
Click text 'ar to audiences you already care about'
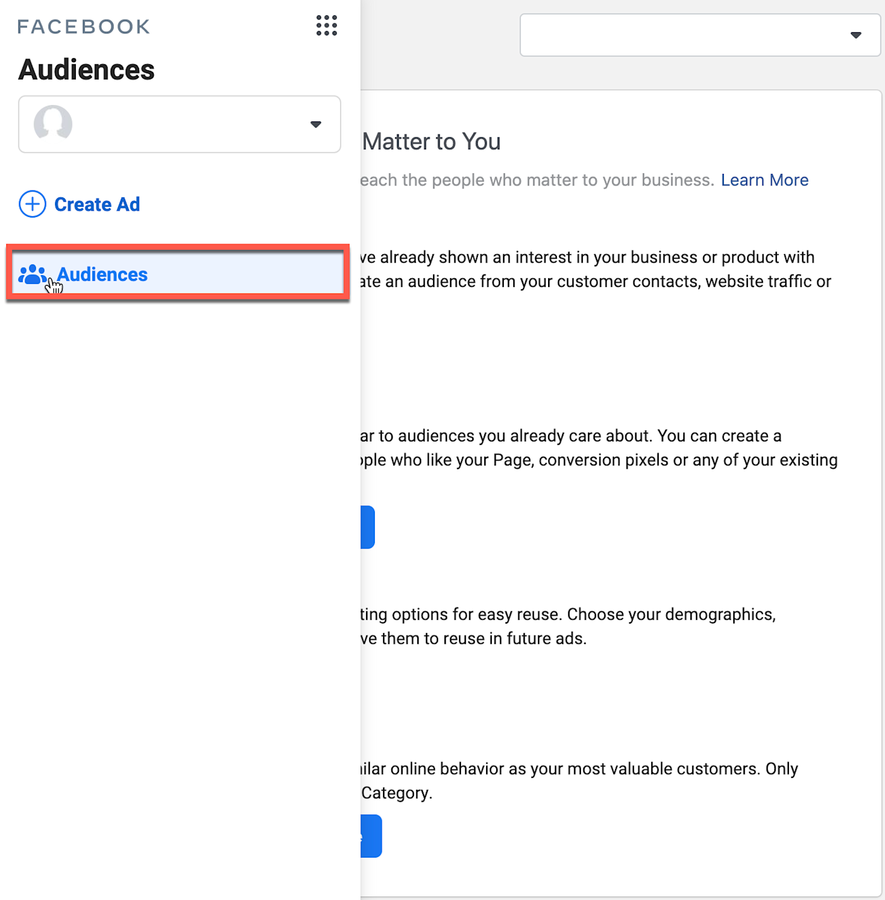pyautogui.click(x=506, y=436)
